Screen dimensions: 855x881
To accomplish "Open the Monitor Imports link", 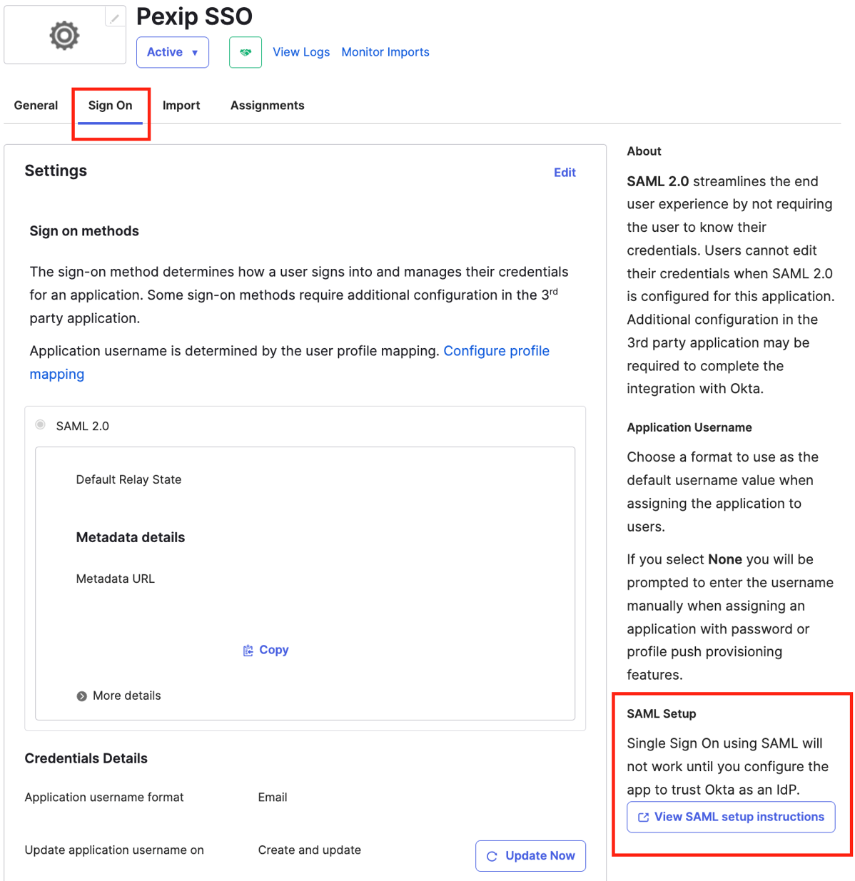I will [x=385, y=52].
